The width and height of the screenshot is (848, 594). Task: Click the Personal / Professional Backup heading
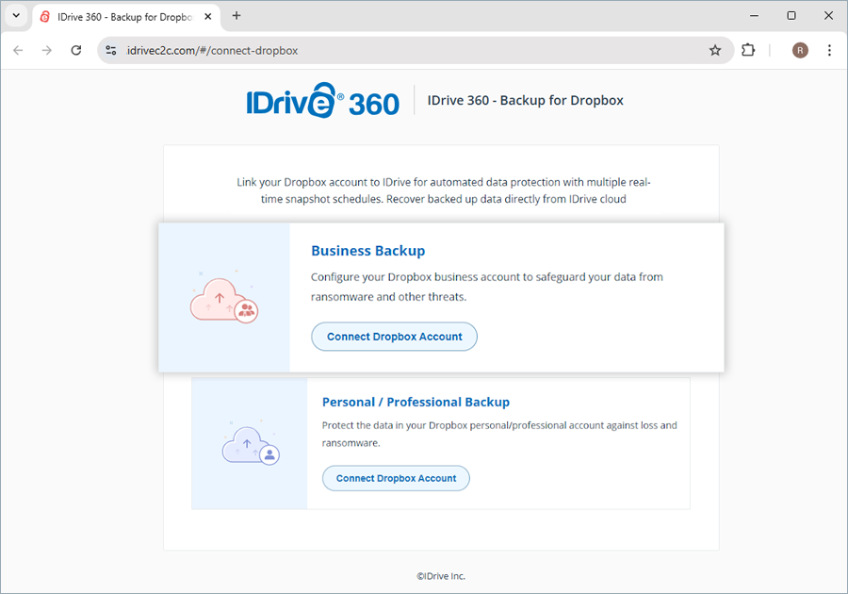[x=416, y=402]
